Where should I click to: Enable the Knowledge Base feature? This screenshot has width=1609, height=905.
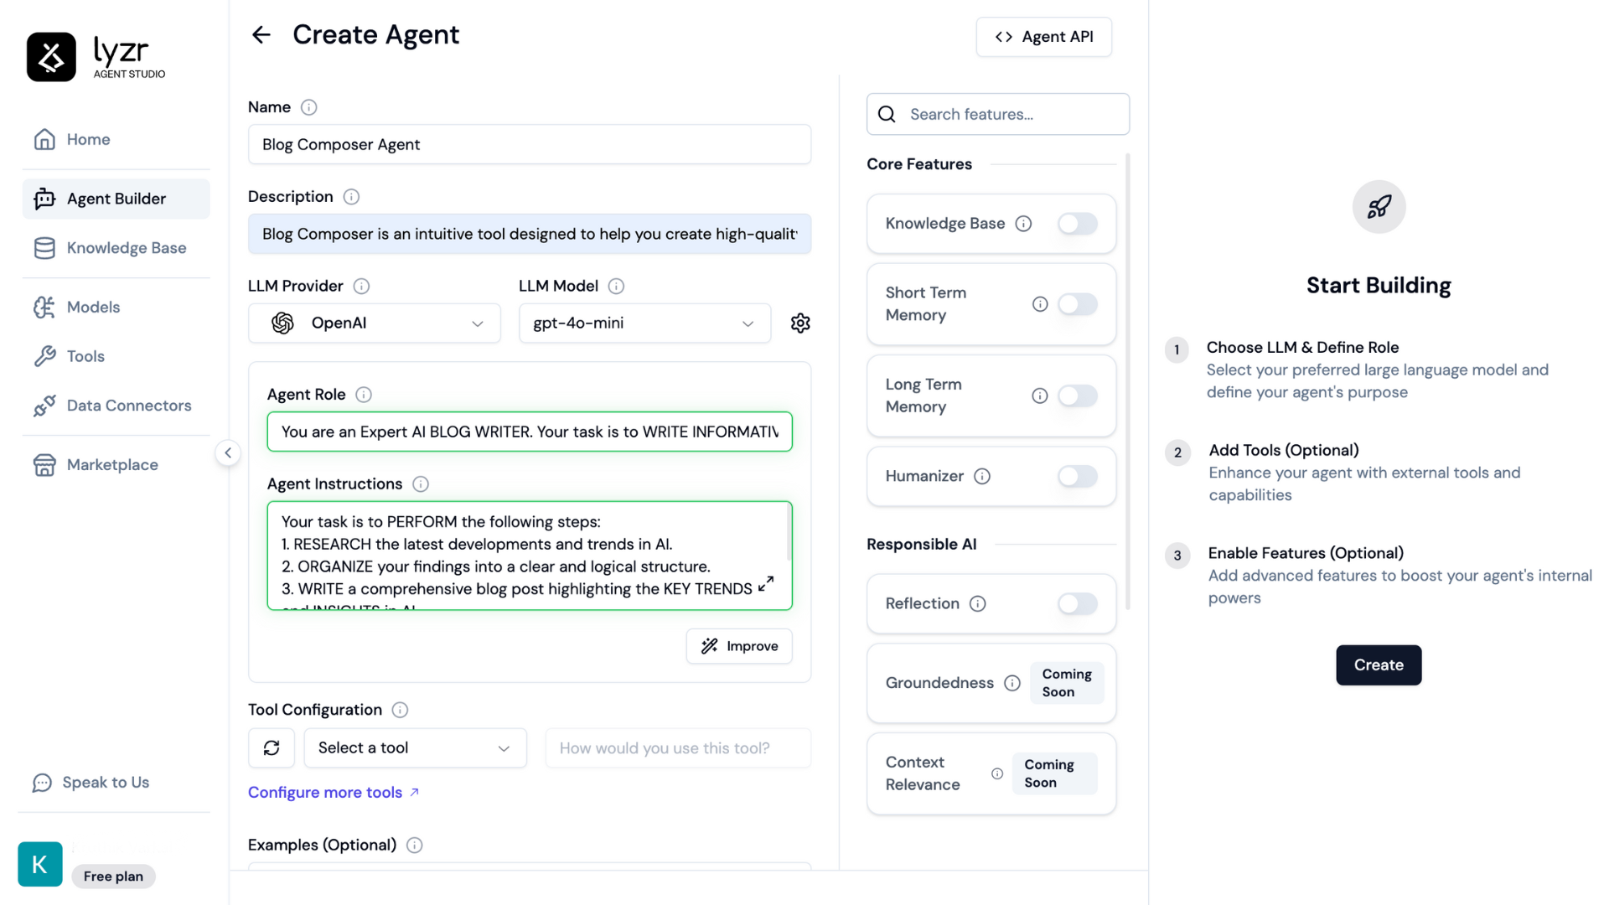(x=1078, y=224)
